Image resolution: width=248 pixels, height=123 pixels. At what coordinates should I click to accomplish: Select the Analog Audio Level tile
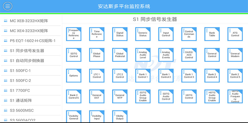(143, 55)
